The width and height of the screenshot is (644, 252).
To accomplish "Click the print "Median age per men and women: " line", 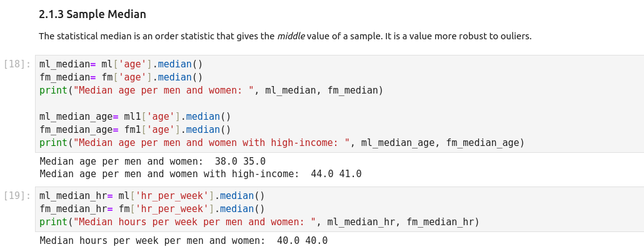I will [211, 90].
